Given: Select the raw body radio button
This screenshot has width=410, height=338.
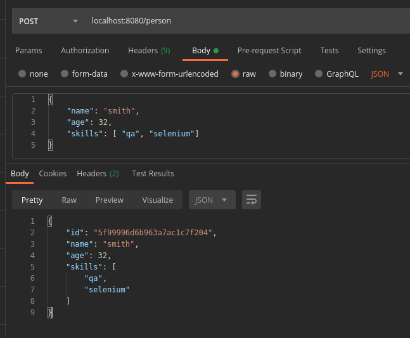Looking at the screenshot, I should click(235, 74).
